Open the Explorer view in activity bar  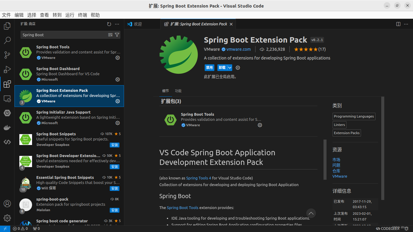point(7,26)
